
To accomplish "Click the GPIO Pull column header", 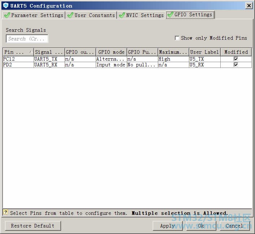I will click(142, 52).
